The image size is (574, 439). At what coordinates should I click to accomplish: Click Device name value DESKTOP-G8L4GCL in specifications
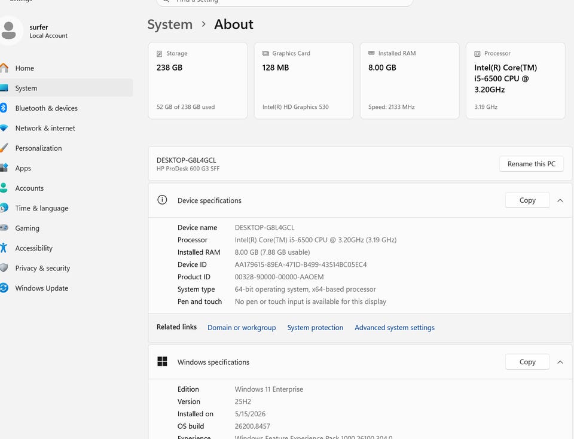(264, 228)
